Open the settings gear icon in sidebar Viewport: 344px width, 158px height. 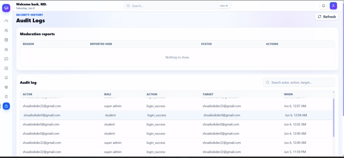click(x=6, y=87)
